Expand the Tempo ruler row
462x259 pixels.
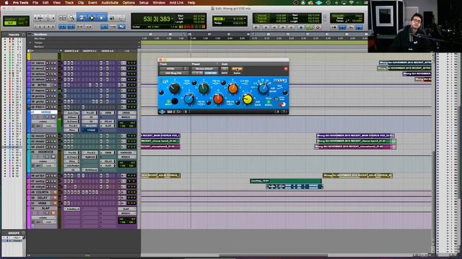30,42
